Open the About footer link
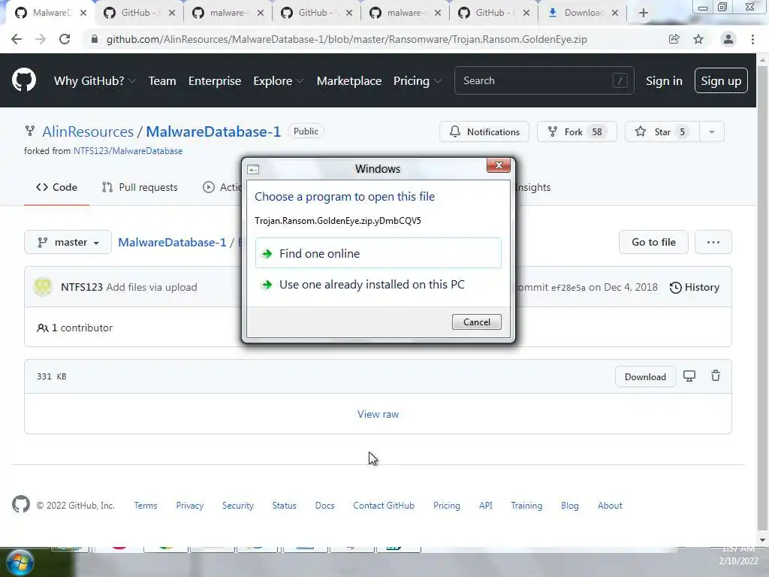769x577 pixels. [610, 506]
